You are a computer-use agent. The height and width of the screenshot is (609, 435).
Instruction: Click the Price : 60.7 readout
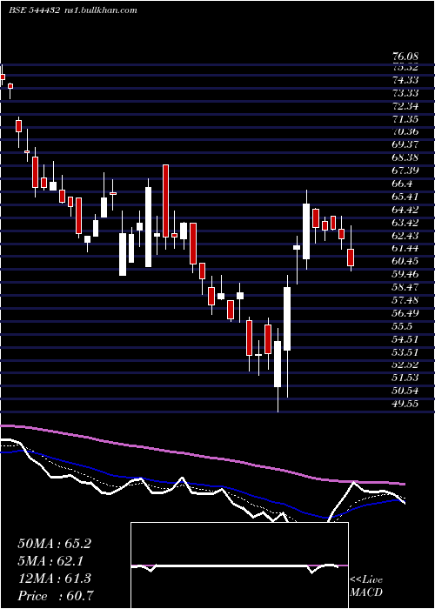(x=55, y=595)
